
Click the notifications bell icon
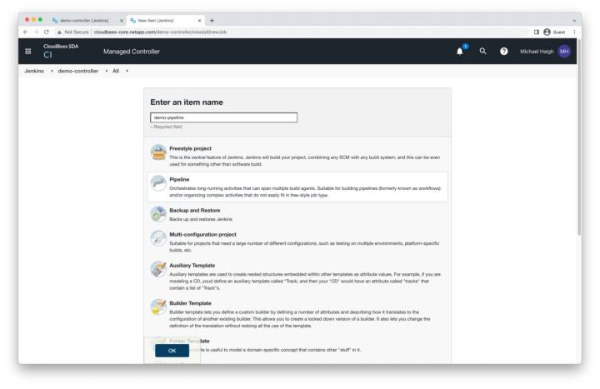point(459,52)
